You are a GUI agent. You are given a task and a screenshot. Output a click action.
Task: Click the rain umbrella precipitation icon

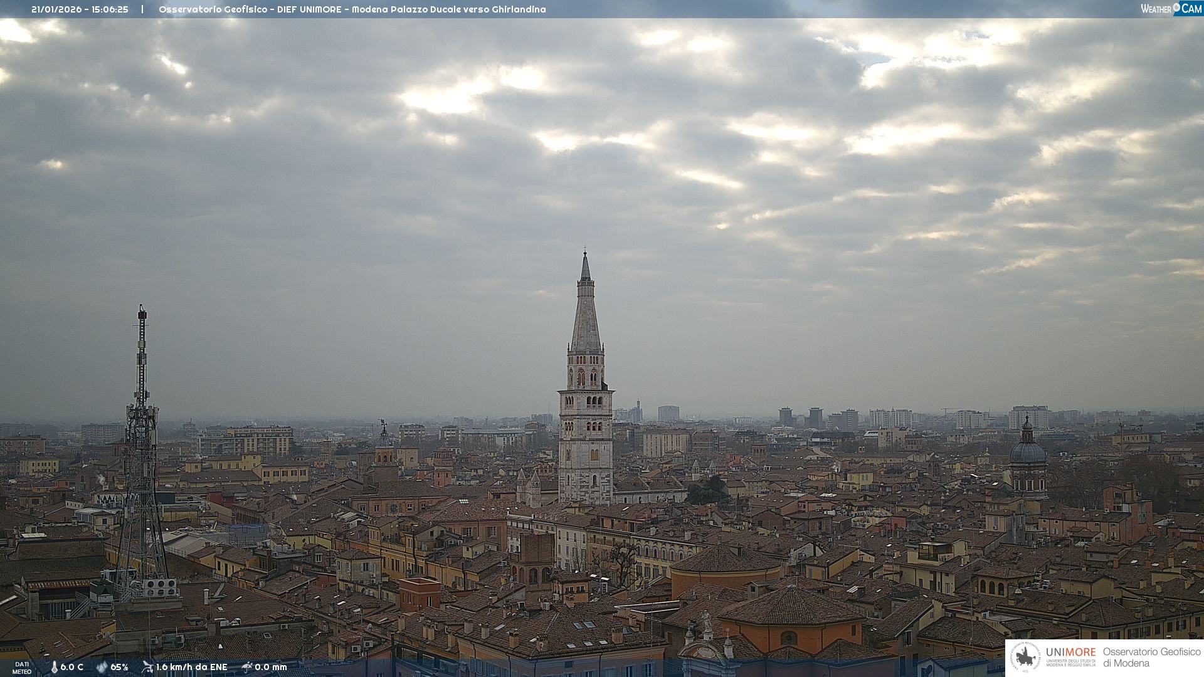tap(246, 667)
